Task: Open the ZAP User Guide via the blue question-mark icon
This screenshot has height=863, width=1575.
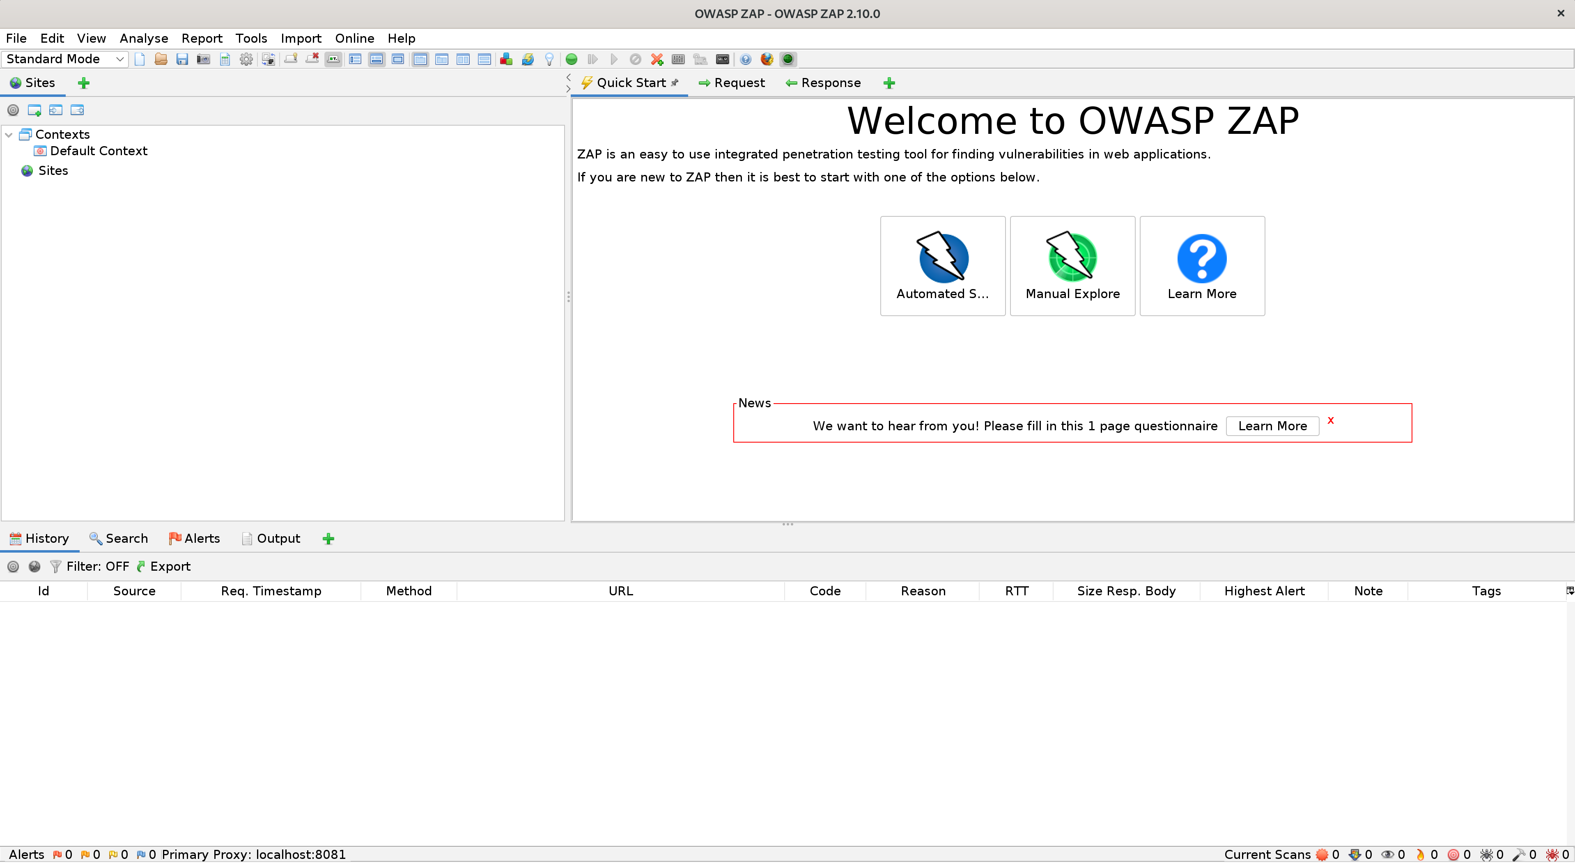Action: [745, 59]
